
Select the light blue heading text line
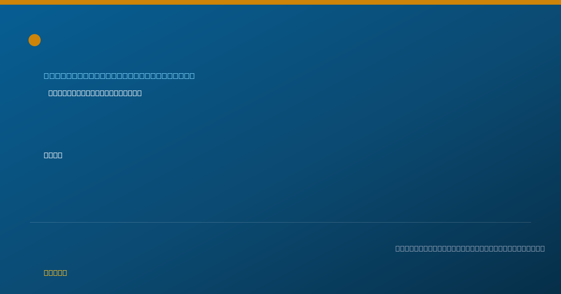(x=119, y=76)
